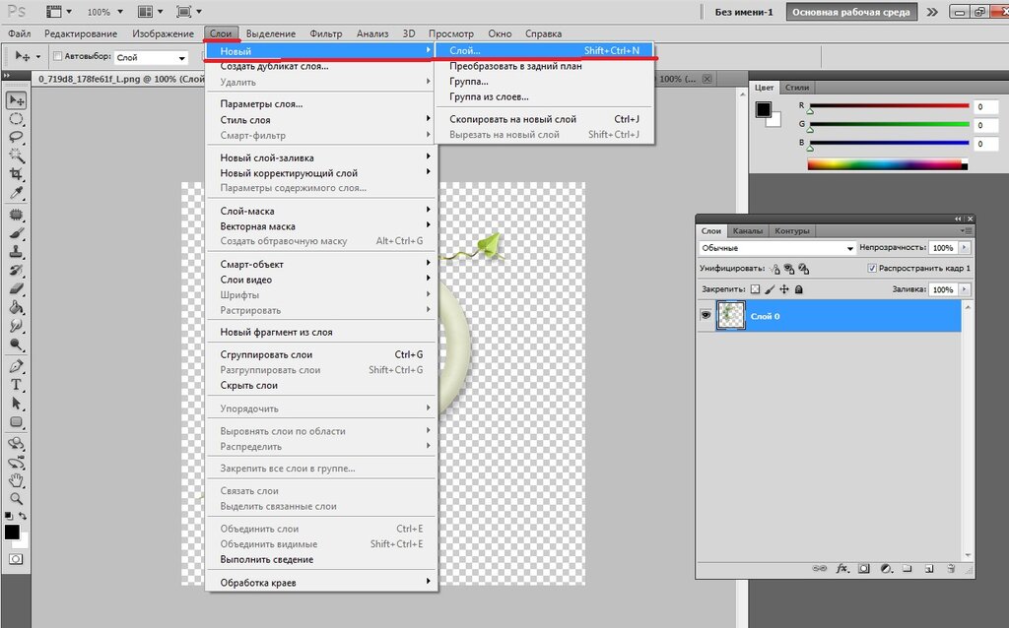Click the new group folder icon
The width and height of the screenshot is (1009, 628).
tap(908, 568)
